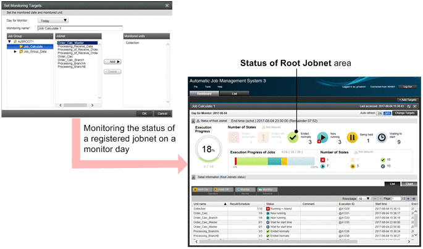Screen dimensions: 423x249
Task: Click the green segment of the jobs progress bar
Action: tap(252, 161)
